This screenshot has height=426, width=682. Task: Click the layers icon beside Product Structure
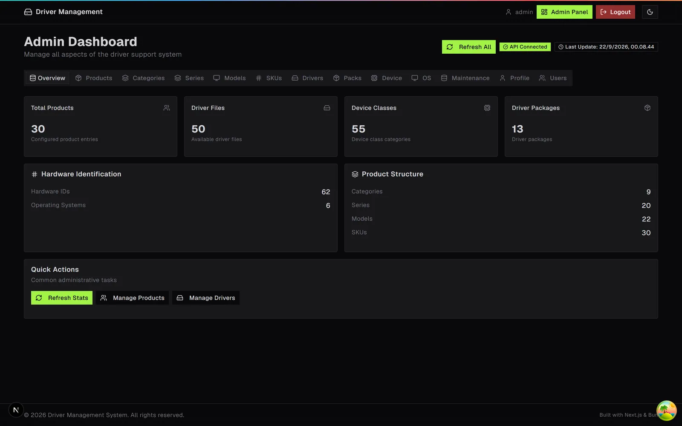coord(355,174)
